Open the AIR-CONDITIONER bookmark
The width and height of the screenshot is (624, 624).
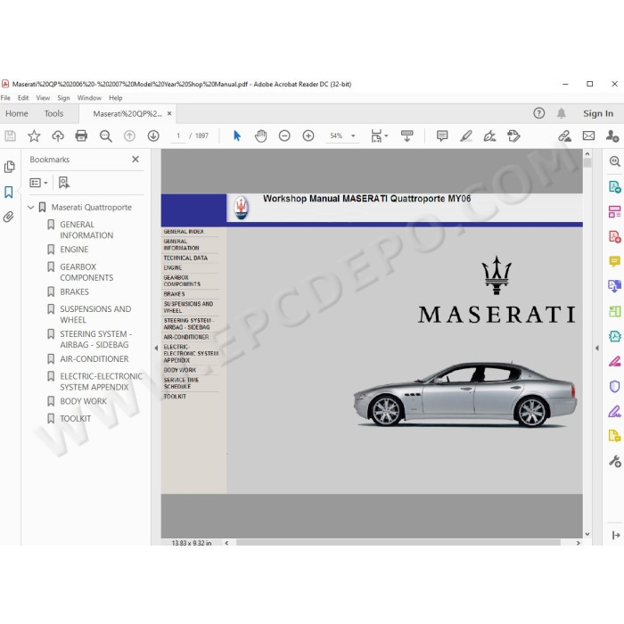click(94, 359)
